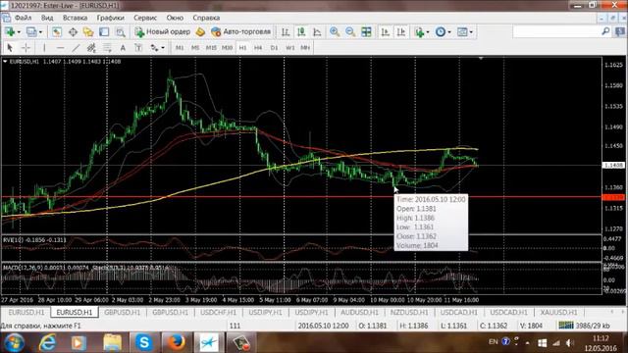Switch to D1 timeframe

pos(274,48)
